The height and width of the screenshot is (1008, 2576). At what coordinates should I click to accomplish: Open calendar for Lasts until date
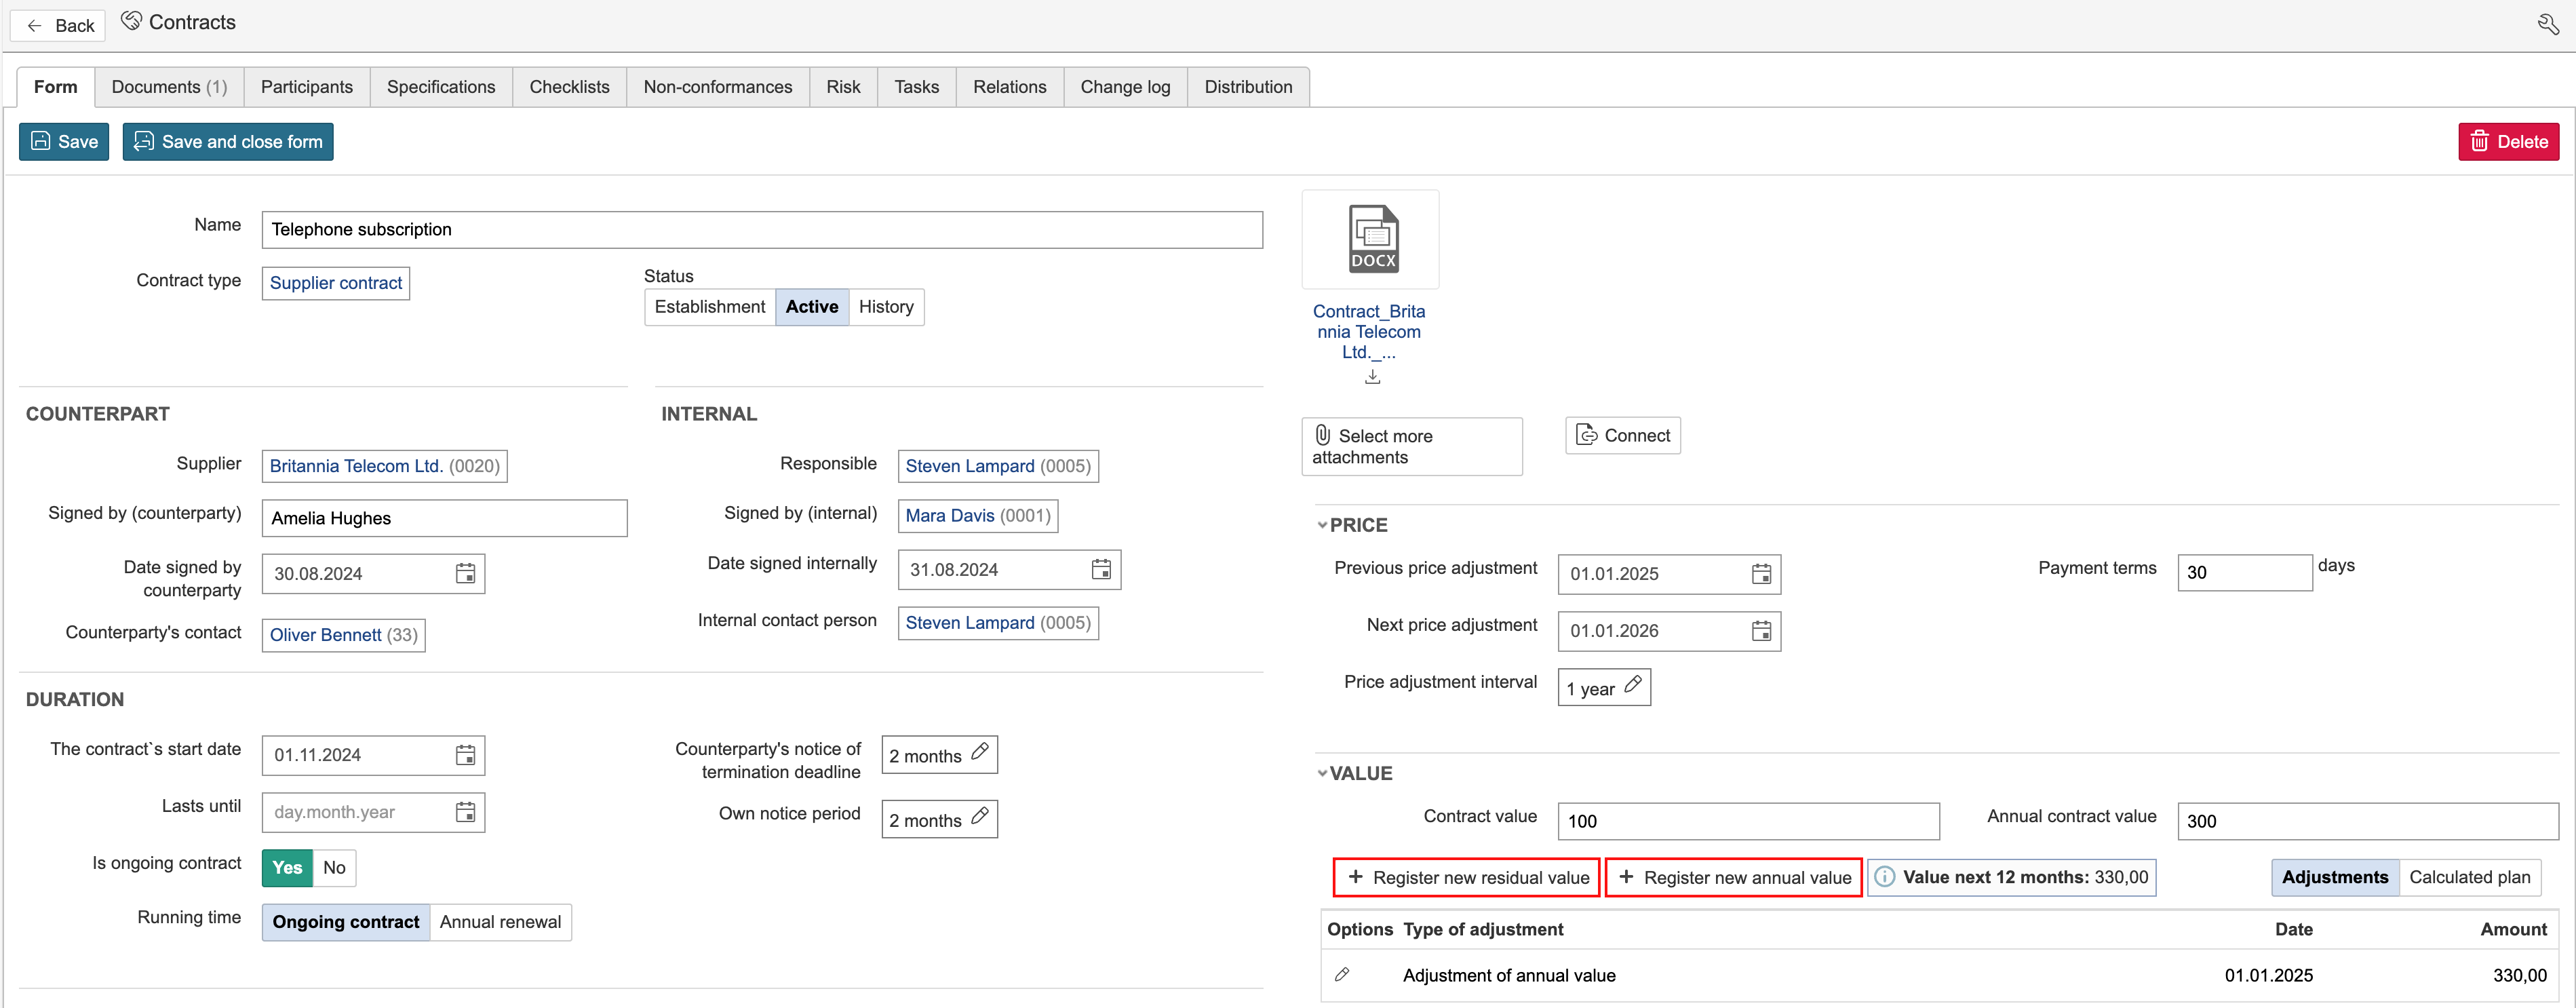(x=465, y=812)
